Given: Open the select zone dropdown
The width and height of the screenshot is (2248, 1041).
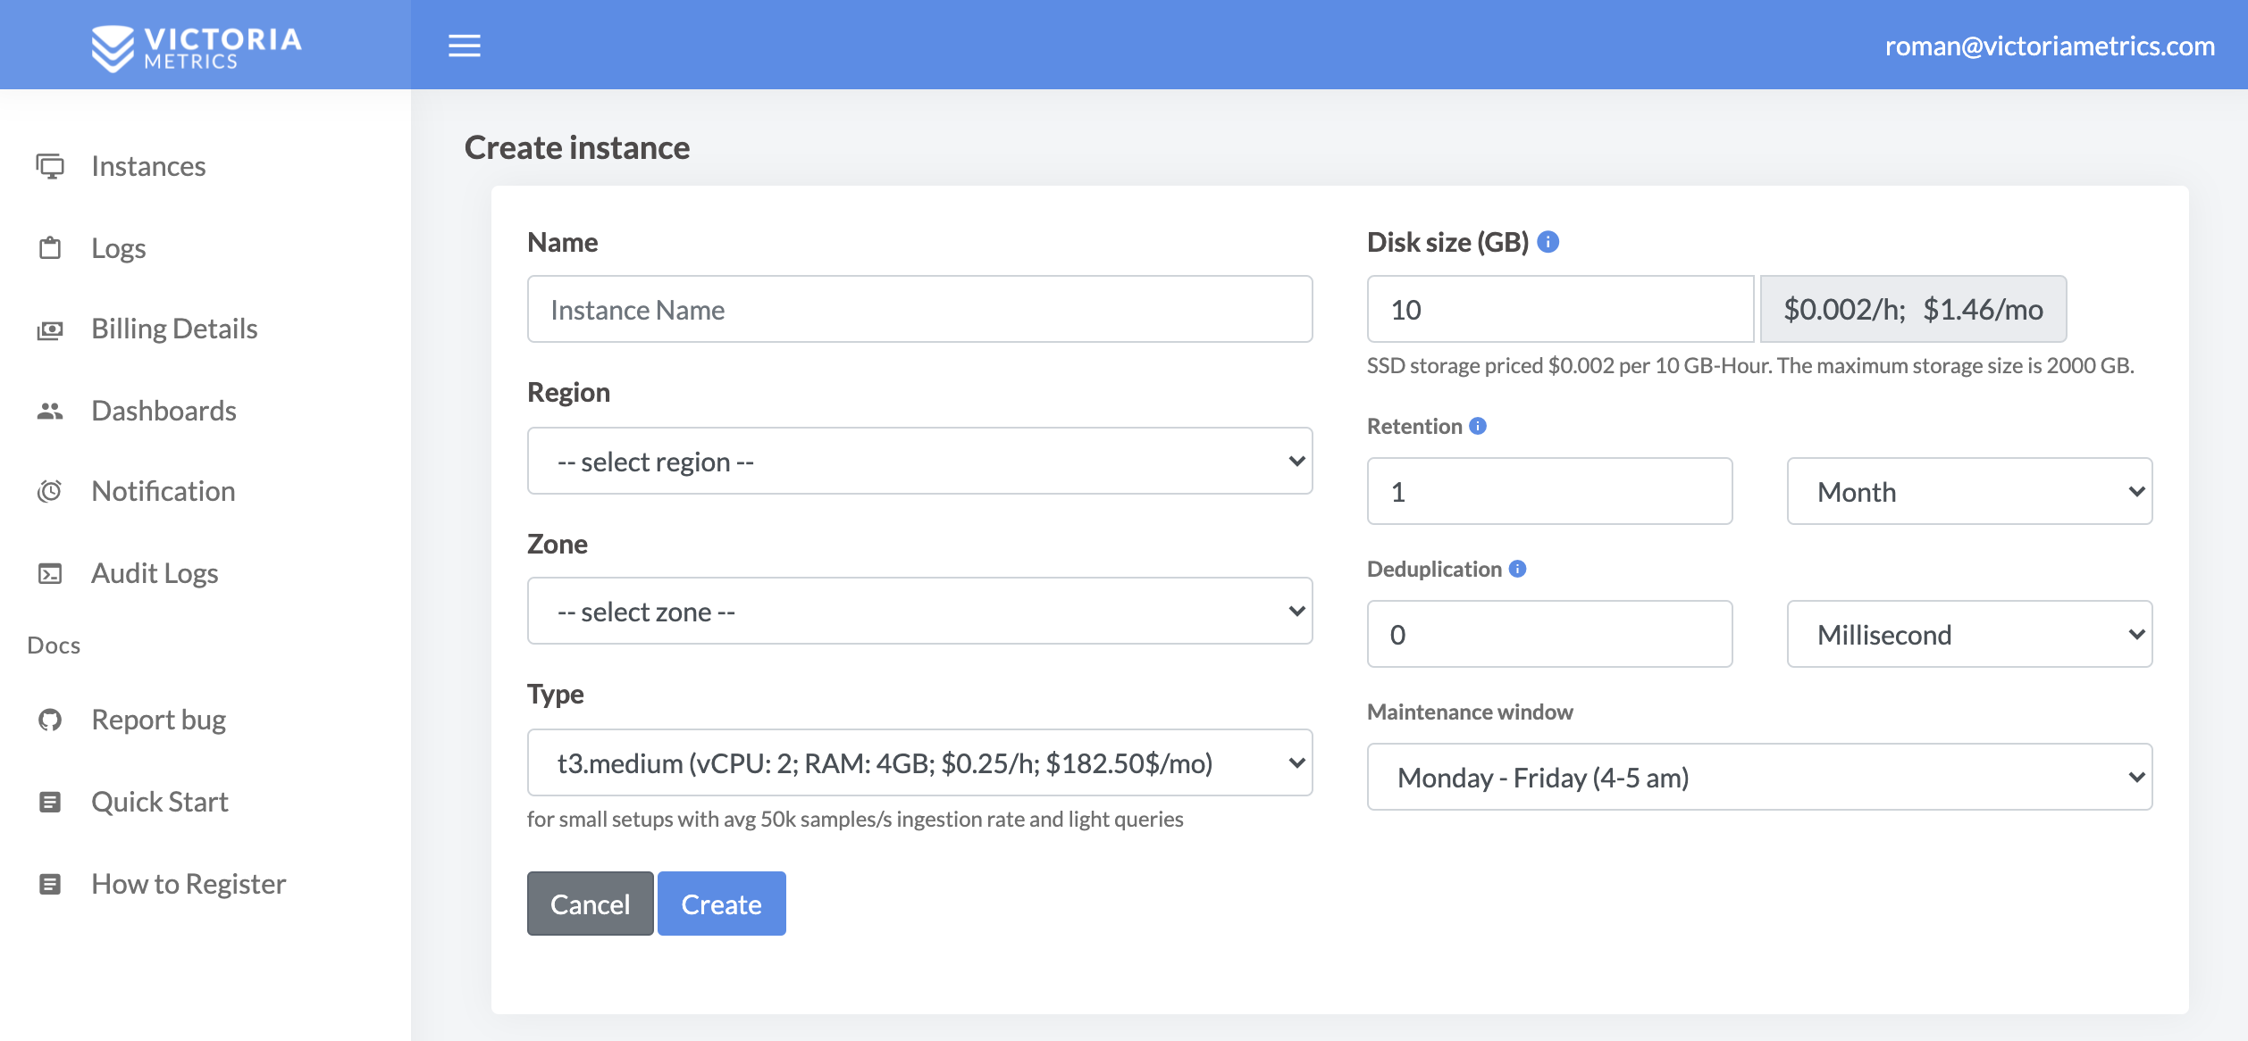Looking at the screenshot, I should tap(919, 611).
